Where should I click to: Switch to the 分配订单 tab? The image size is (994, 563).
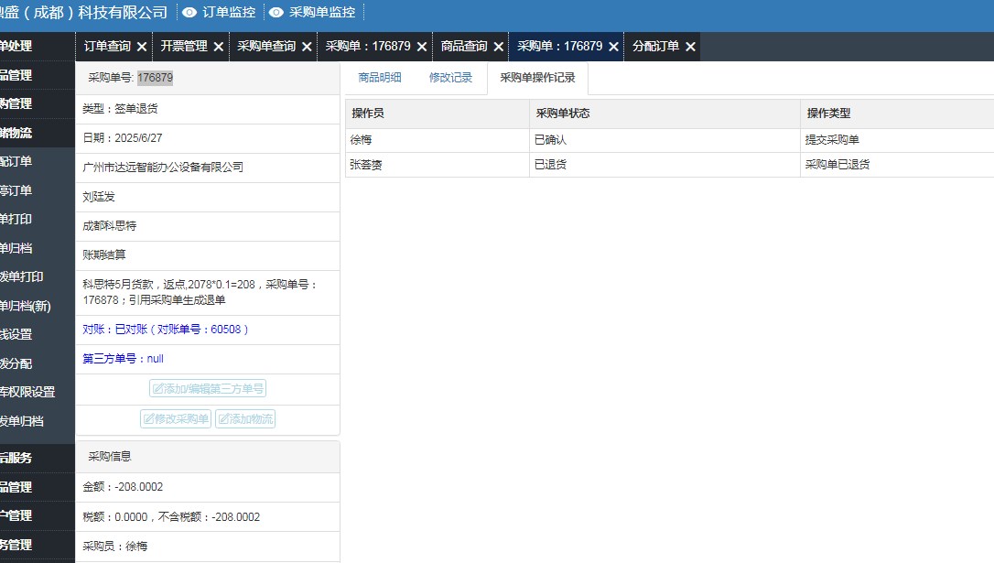pos(655,47)
